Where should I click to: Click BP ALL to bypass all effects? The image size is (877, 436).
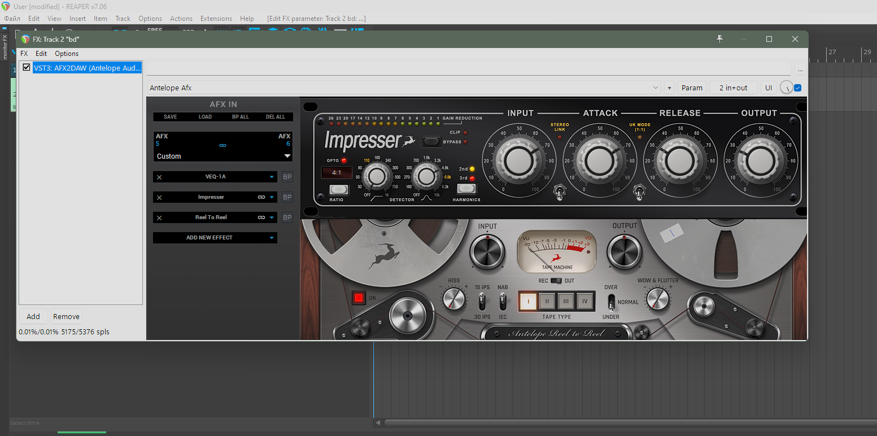(241, 117)
